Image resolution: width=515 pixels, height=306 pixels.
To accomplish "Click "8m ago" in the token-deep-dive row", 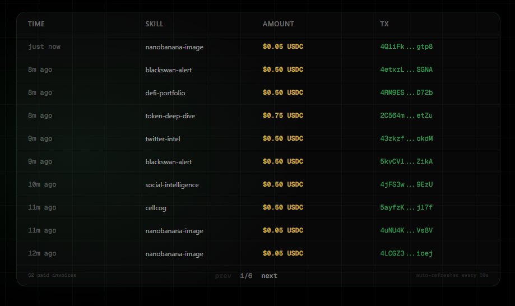I will [x=40, y=115].
